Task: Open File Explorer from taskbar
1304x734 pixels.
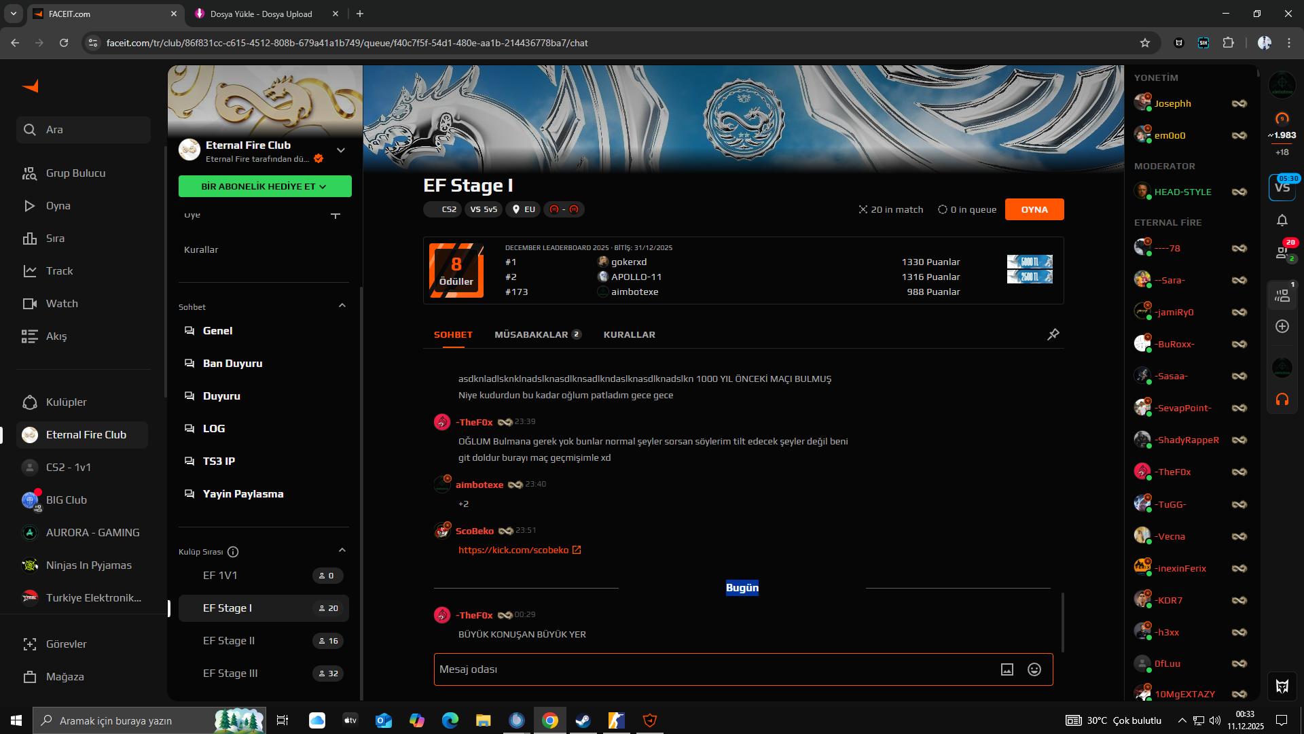Action: [483, 720]
